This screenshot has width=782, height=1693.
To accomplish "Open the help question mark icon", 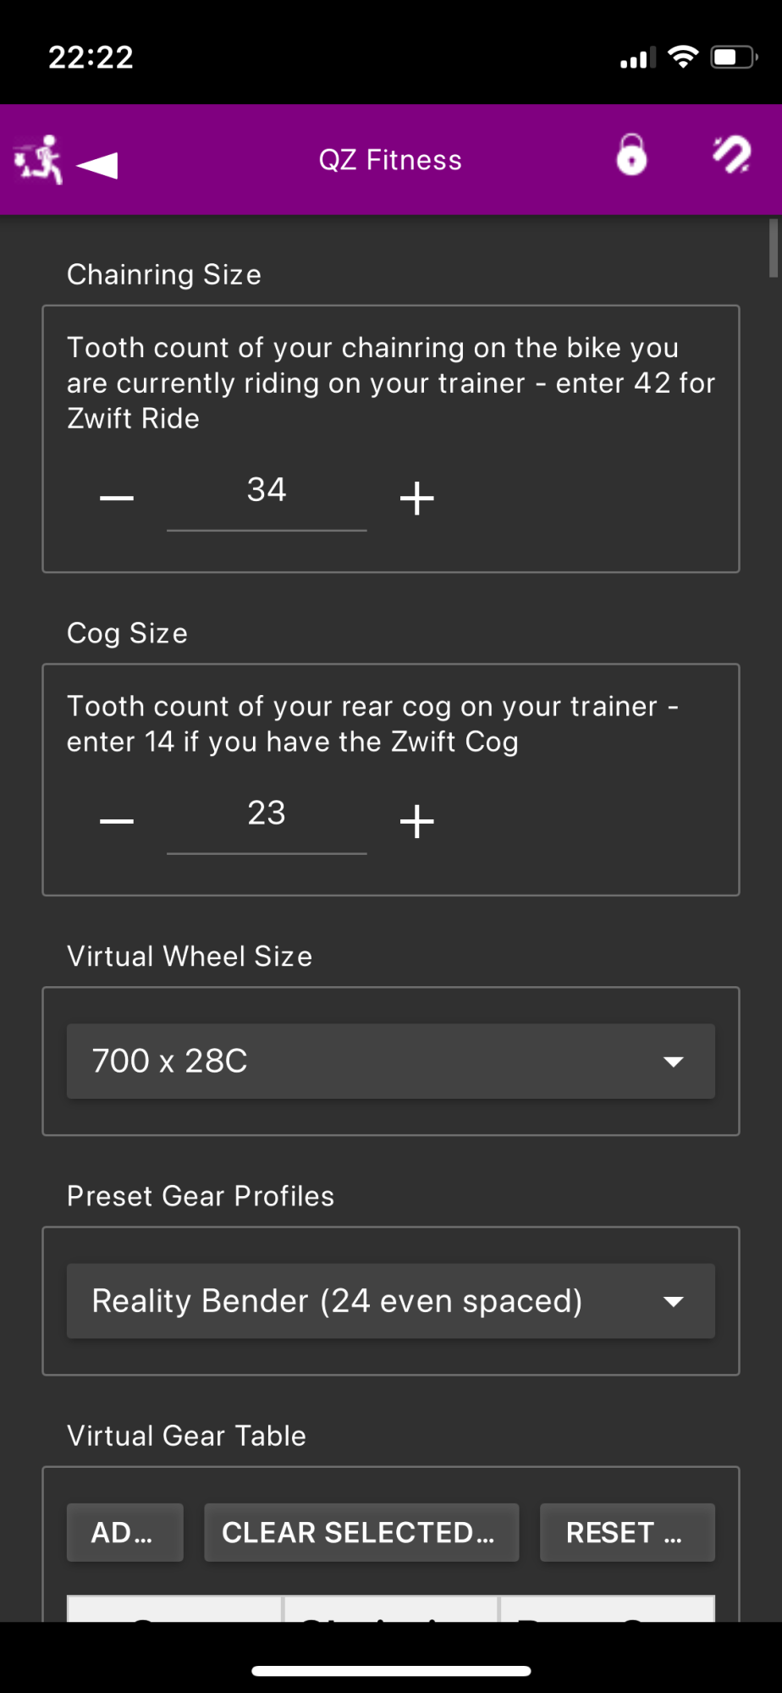I will 731,156.
